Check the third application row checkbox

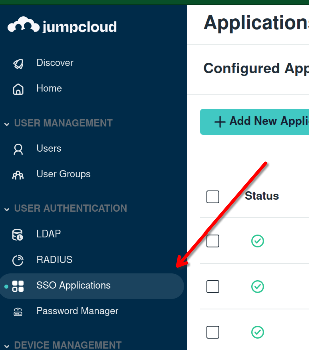[x=213, y=332]
